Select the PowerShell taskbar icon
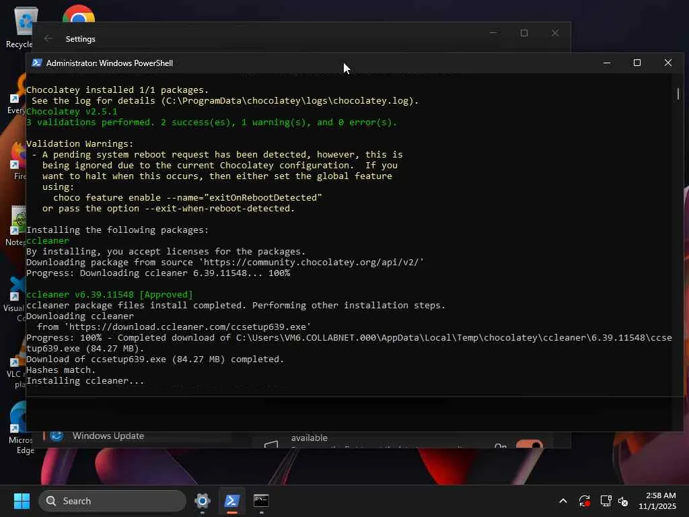Viewport: 689px width, 517px height. [x=232, y=501]
